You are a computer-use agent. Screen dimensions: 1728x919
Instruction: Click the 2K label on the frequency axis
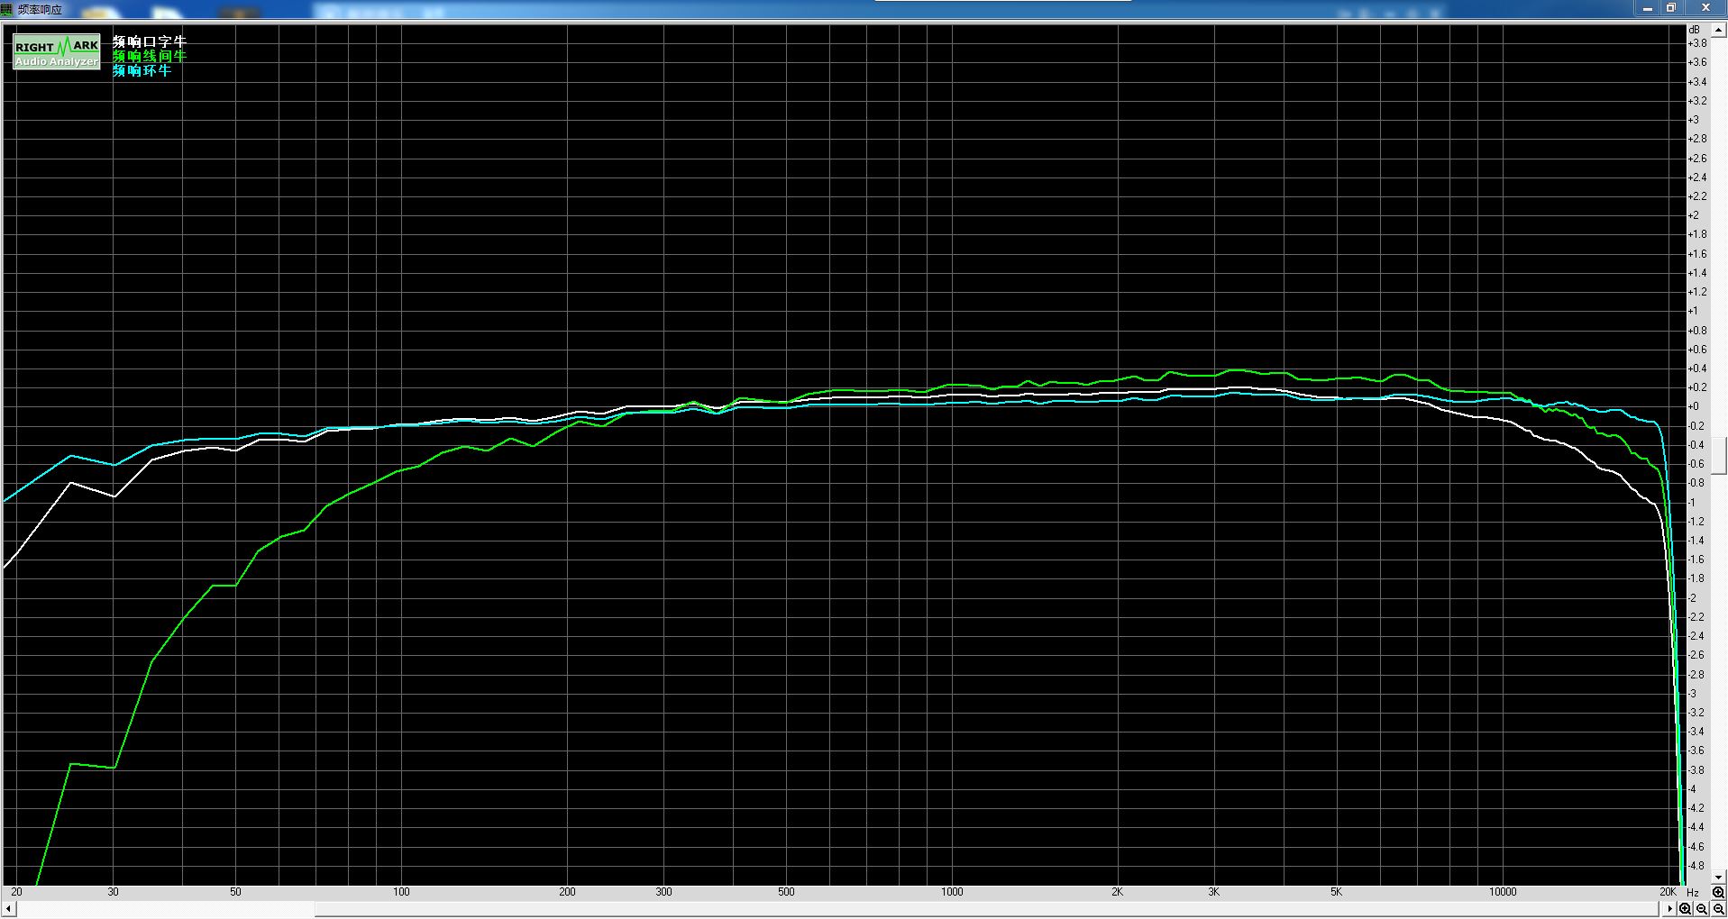pos(1117,892)
